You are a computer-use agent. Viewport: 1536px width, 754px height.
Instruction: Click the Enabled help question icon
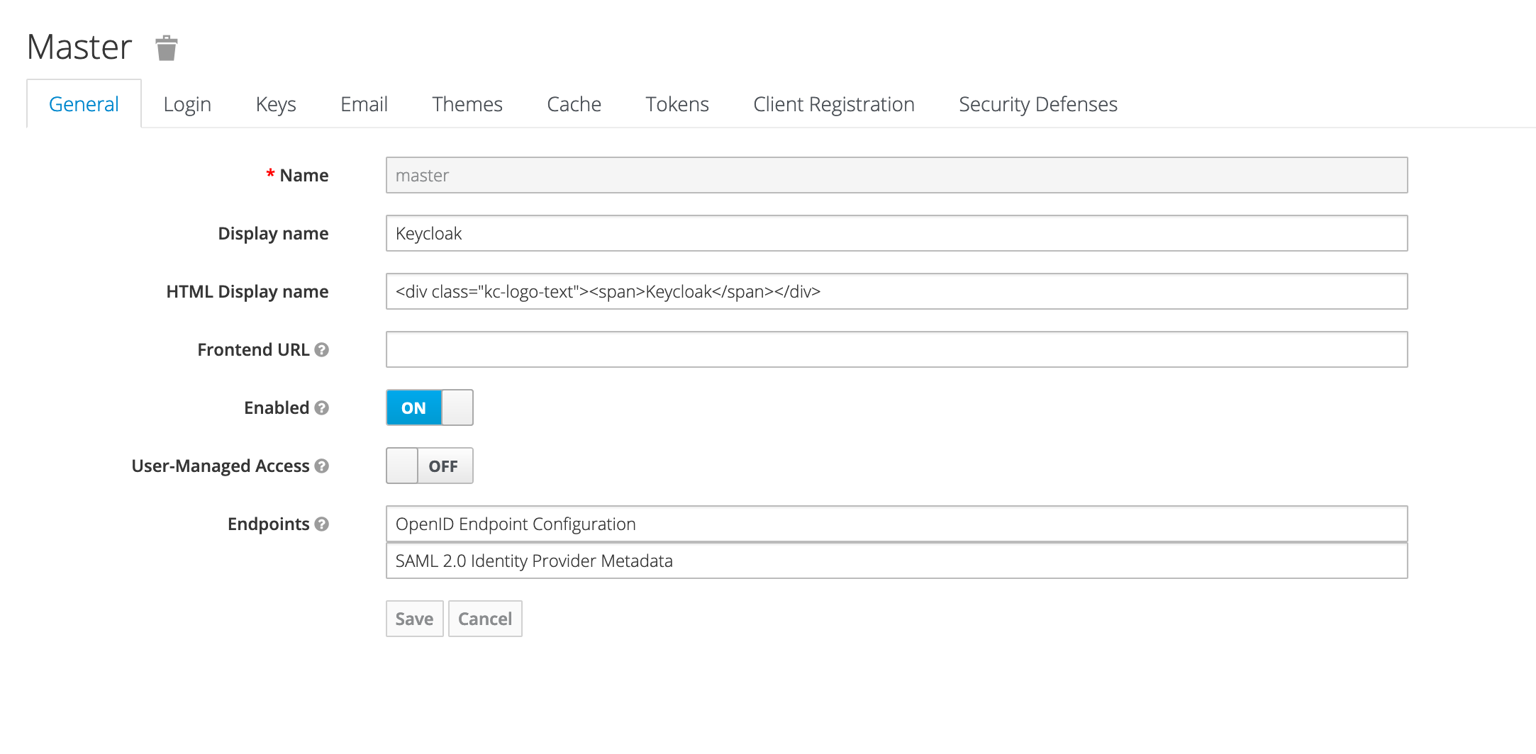pyautogui.click(x=321, y=408)
